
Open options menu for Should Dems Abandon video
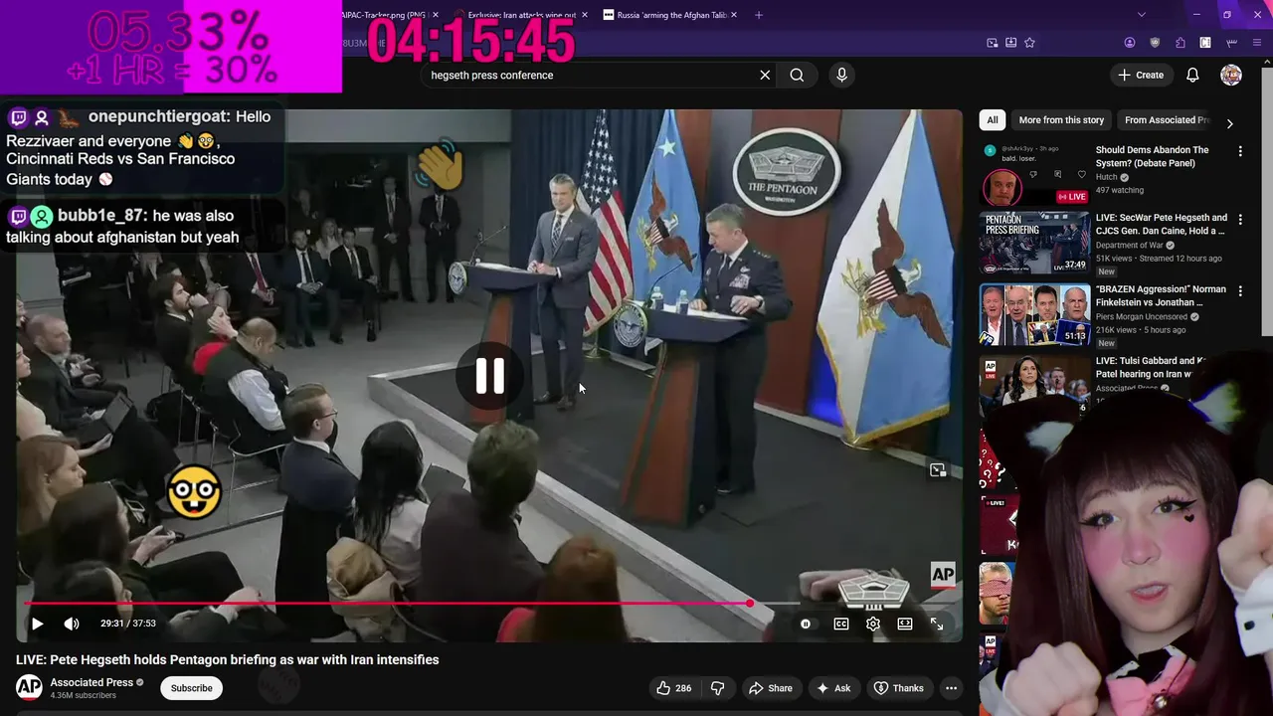coord(1240,151)
